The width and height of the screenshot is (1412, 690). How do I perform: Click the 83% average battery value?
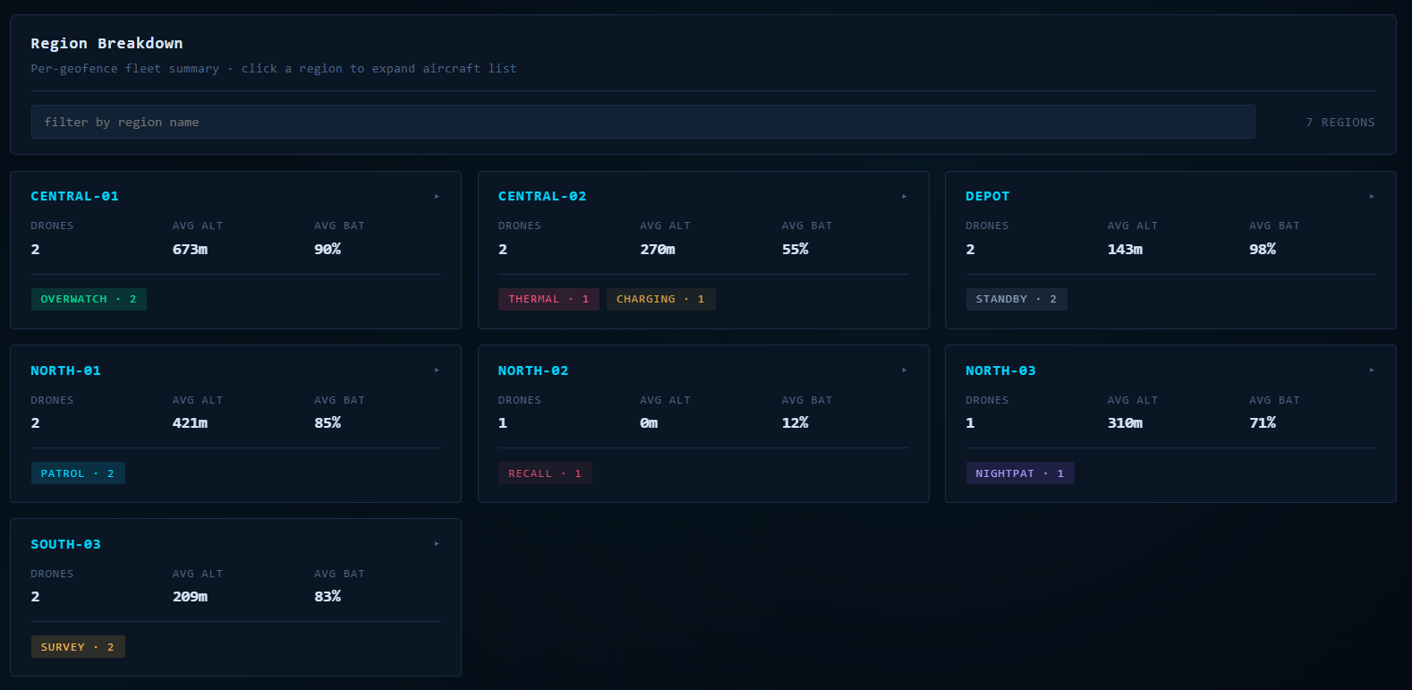(x=327, y=596)
